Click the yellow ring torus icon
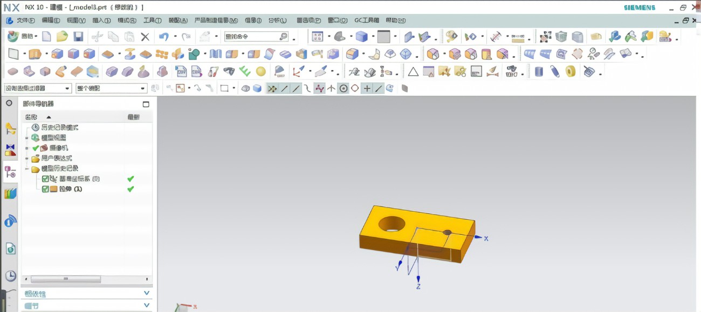This screenshot has height=312, width=701. click(571, 71)
